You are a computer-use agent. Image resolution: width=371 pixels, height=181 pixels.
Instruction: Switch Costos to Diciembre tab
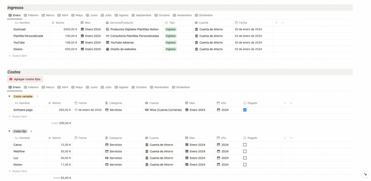(x=181, y=87)
